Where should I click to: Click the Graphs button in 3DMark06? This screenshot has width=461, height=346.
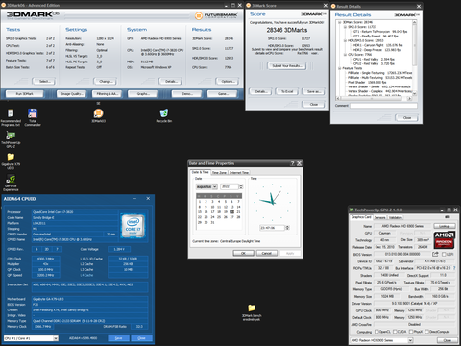(143, 94)
